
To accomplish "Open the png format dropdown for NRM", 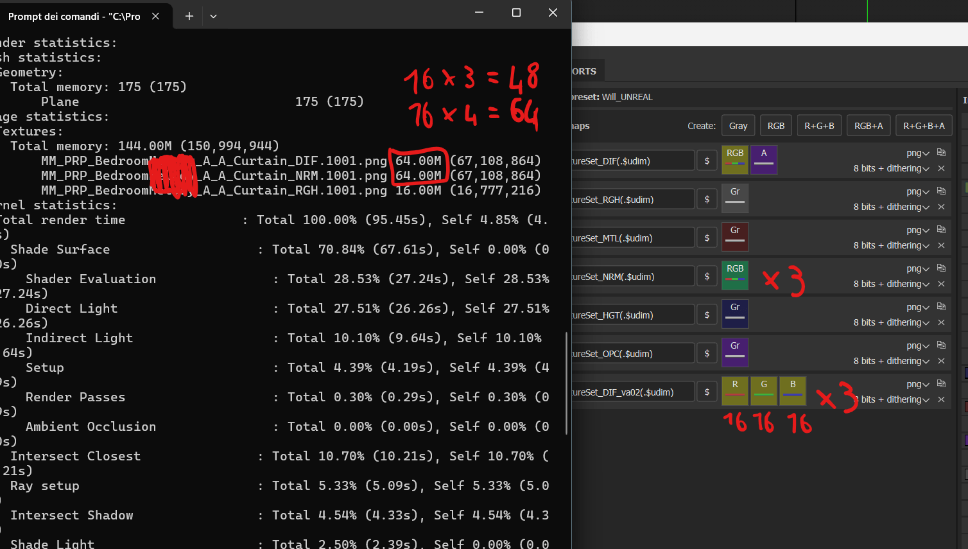I will click(918, 268).
